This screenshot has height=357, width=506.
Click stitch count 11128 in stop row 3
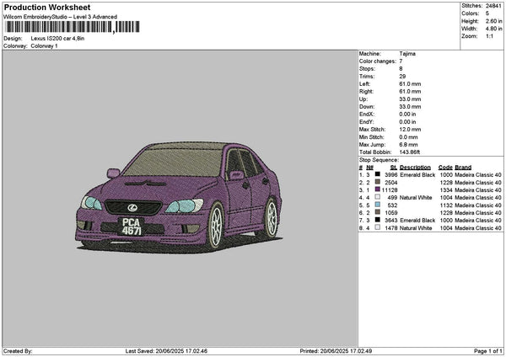[390, 190]
